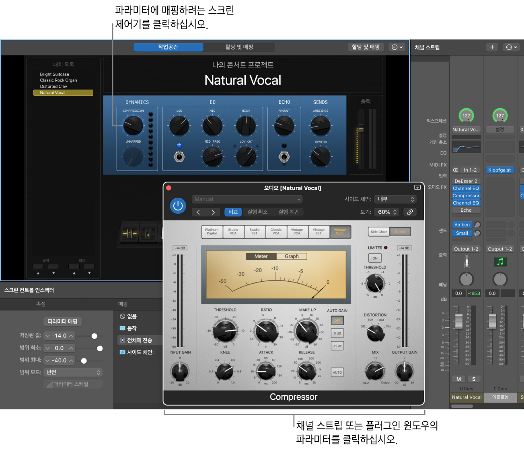Toggle the Limiter ON button

pyautogui.click(x=375, y=258)
